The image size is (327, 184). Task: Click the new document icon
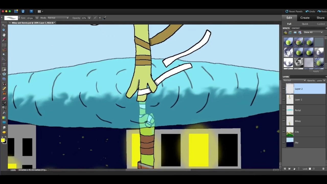pyautogui.click(x=16, y=11)
